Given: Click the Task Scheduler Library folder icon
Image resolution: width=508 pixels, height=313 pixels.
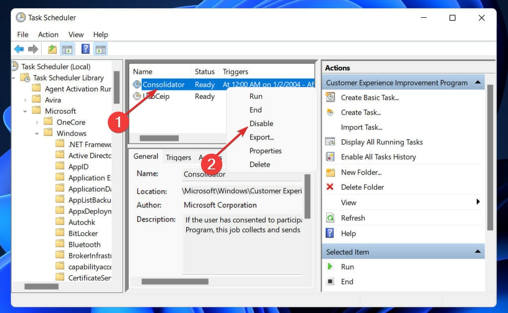Looking at the screenshot, I should click(x=25, y=78).
